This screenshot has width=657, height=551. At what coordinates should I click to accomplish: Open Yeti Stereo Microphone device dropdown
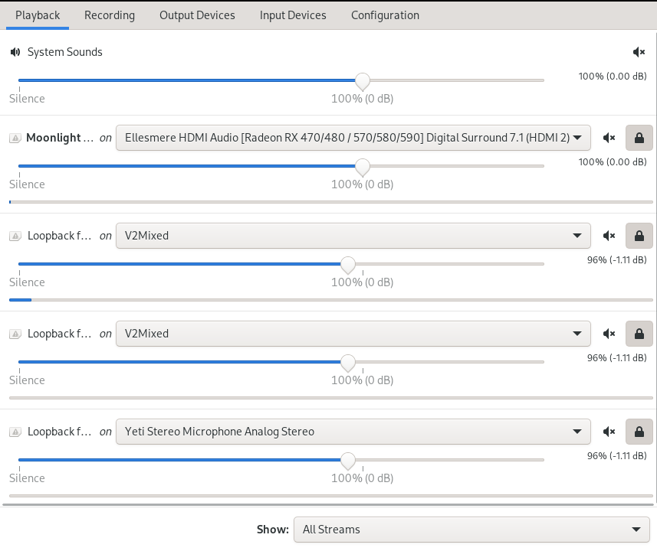[353, 432]
